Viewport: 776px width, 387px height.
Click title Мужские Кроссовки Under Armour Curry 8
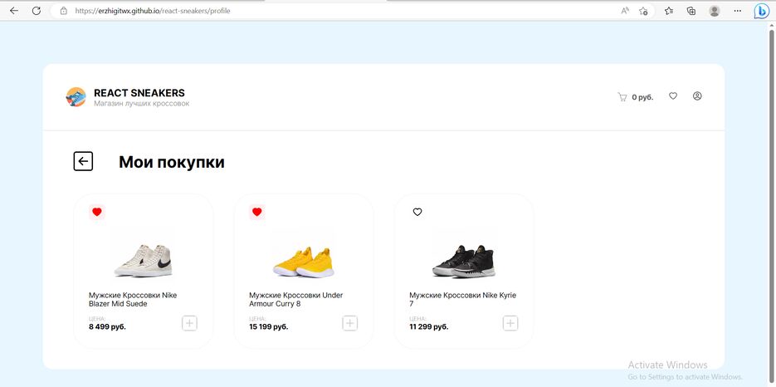[296, 299]
